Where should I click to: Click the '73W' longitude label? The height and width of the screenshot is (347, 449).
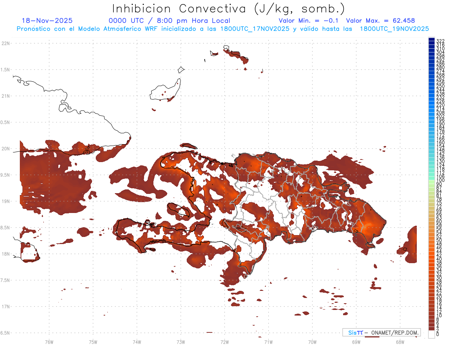(181, 341)
